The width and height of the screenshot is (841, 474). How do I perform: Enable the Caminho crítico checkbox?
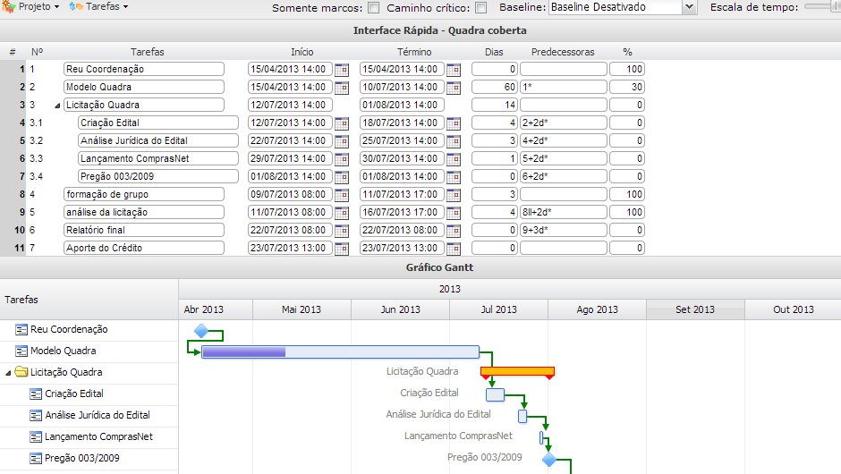481,7
